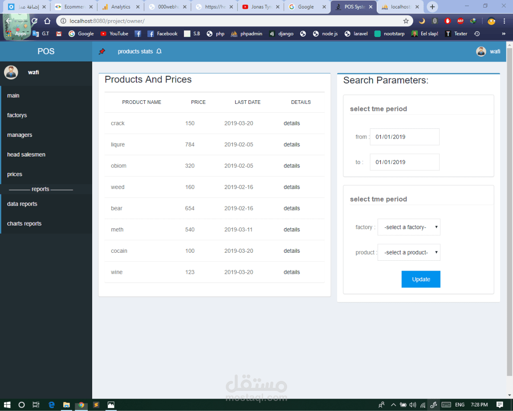
Task: Open details for wine
Action: point(292,272)
